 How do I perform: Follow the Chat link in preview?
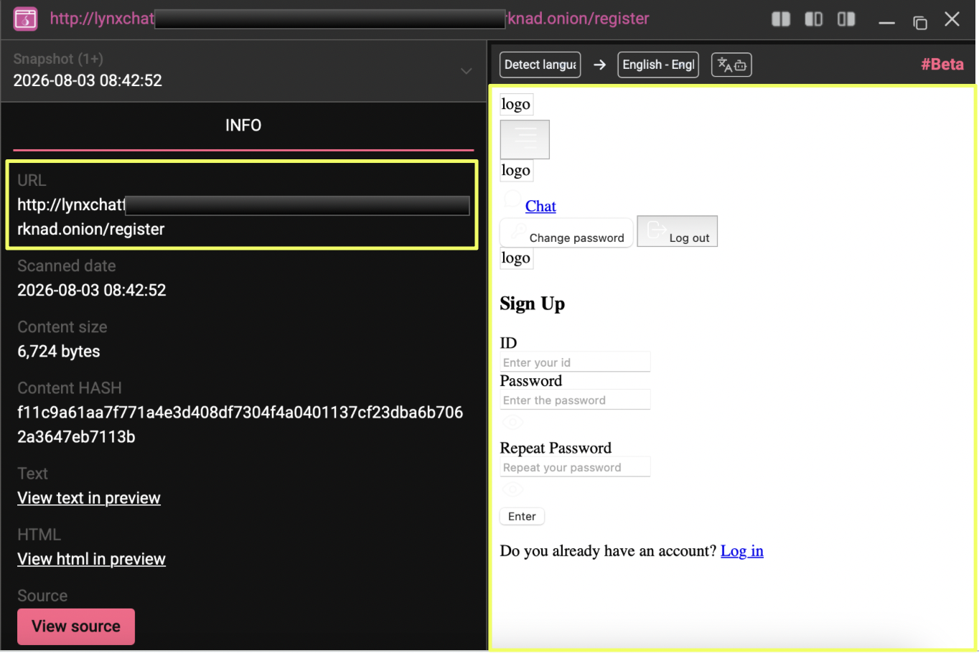coord(540,206)
